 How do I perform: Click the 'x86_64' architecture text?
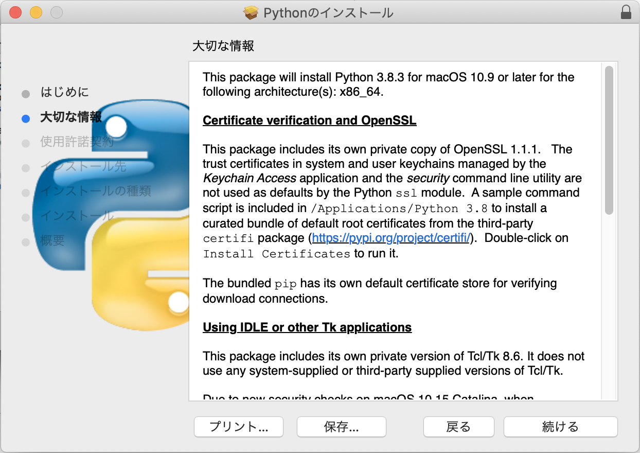(x=361, y=92)
